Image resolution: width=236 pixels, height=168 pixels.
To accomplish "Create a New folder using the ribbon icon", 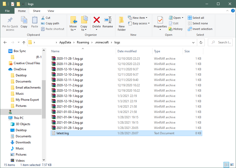I will (121, 23).
